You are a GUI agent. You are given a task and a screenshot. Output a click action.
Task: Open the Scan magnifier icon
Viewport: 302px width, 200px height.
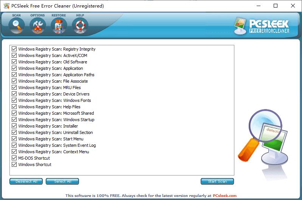[17, 25]
